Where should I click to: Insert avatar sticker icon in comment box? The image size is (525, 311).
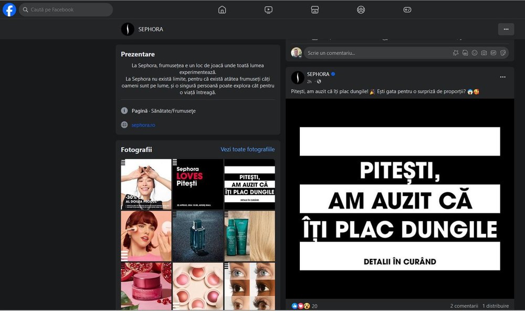(456, 53)
